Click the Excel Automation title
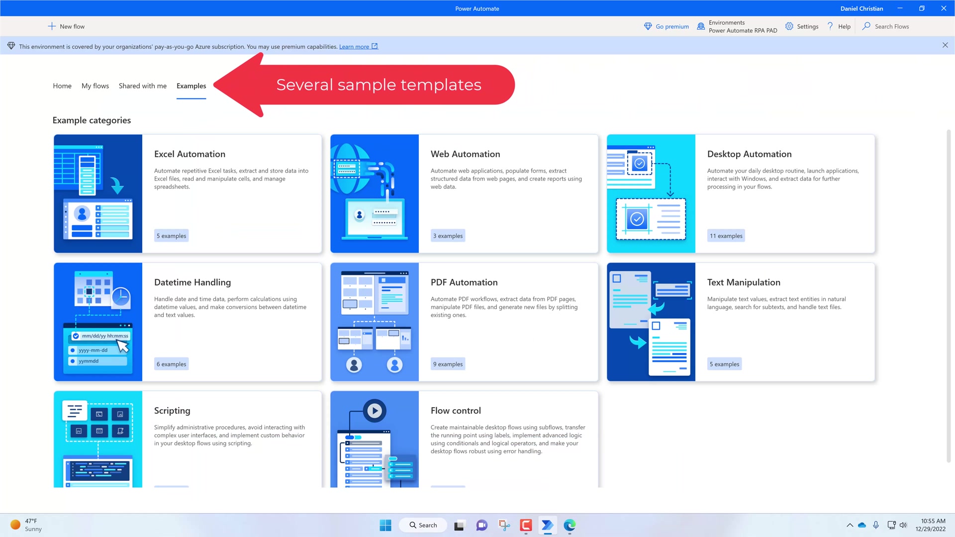Viewport: 955px width, 537px height. click(x=190, y=154)
